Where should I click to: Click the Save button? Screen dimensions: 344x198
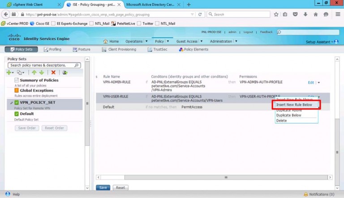103,187
